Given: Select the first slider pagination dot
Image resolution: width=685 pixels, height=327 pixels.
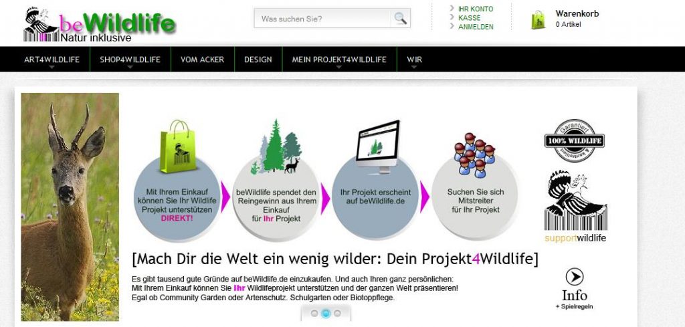Looking at the screenshot, I should pos(314,313).
